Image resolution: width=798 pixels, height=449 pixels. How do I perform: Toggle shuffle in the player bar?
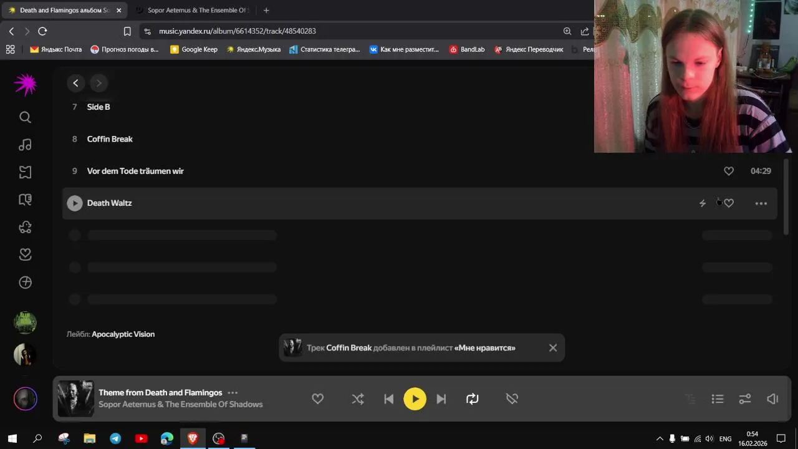pyautogui.click(x=358, y=399)
